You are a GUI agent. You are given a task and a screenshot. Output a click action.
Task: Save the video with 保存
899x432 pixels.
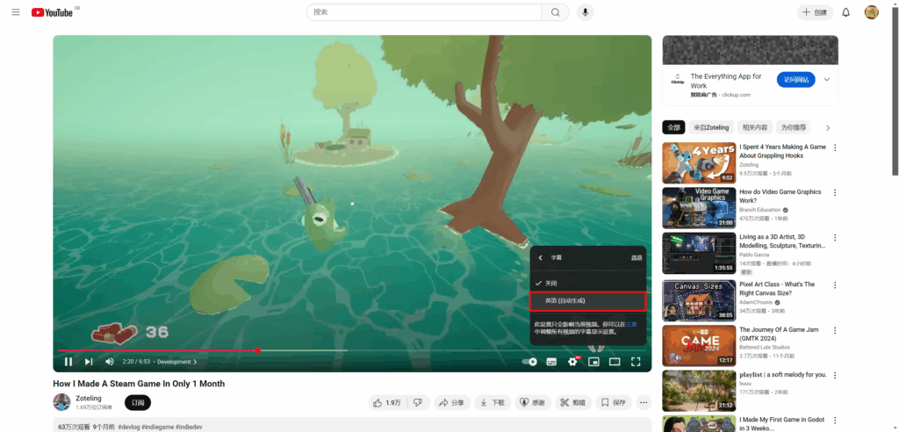point(614,403)
